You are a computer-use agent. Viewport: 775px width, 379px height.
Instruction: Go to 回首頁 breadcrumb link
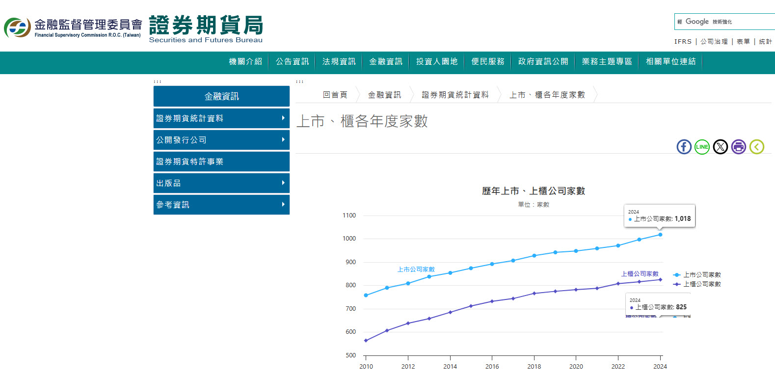point(335,95)
